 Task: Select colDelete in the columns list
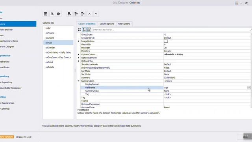click(x=58, y=67)
